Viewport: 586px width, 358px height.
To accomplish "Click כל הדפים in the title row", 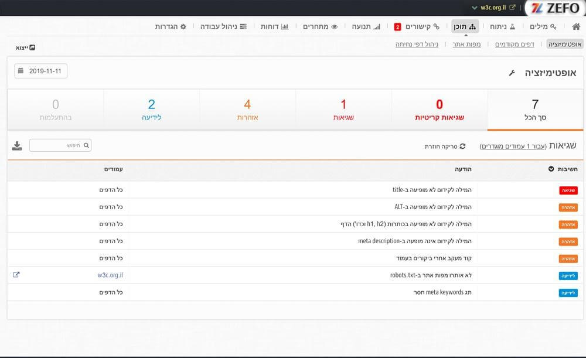I will pyautogui.click(x=111, y=190).
